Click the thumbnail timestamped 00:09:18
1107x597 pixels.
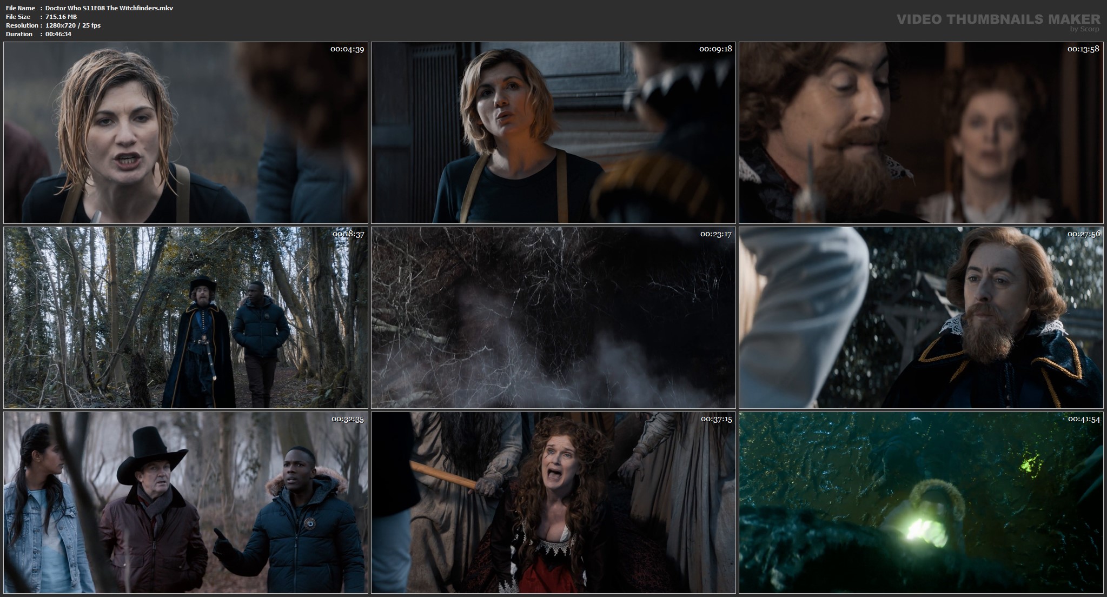pyautogui.click(x=553, y=132)
